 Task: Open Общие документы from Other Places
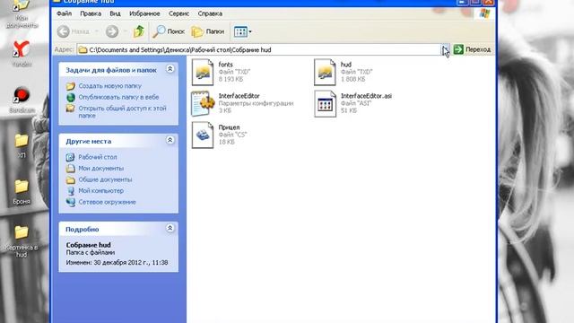105,179
